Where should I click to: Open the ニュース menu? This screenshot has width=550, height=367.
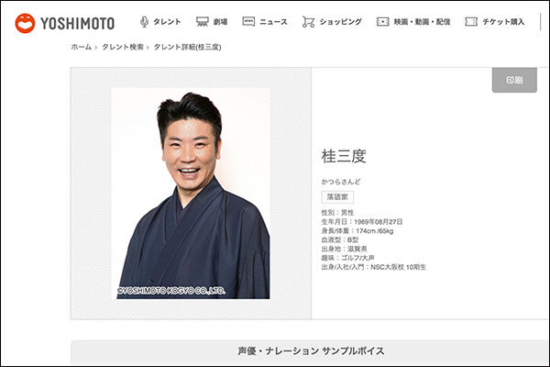coord(273,22)
